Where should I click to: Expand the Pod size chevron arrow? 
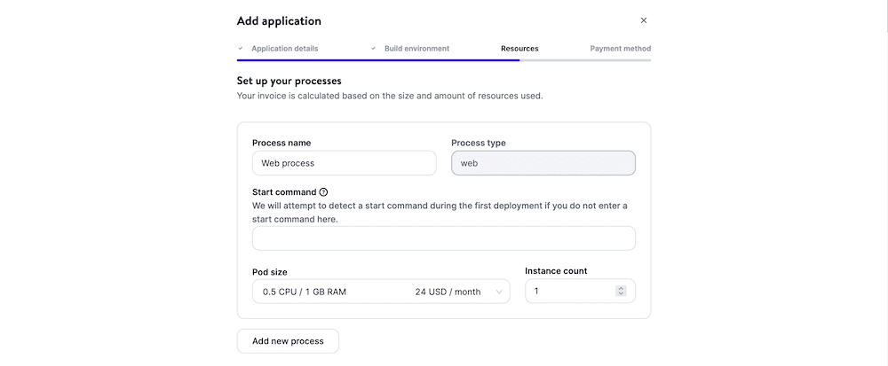click(499, 292)
